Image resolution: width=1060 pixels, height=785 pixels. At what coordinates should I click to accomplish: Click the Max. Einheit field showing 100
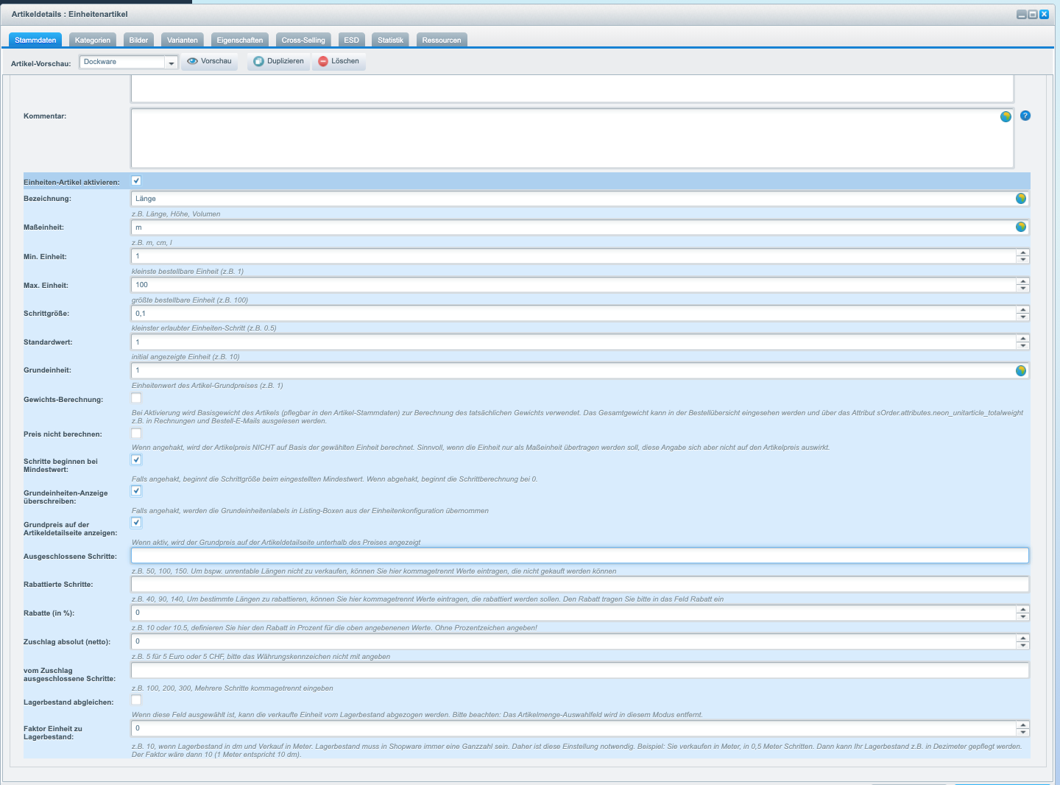tap(573, 285)
